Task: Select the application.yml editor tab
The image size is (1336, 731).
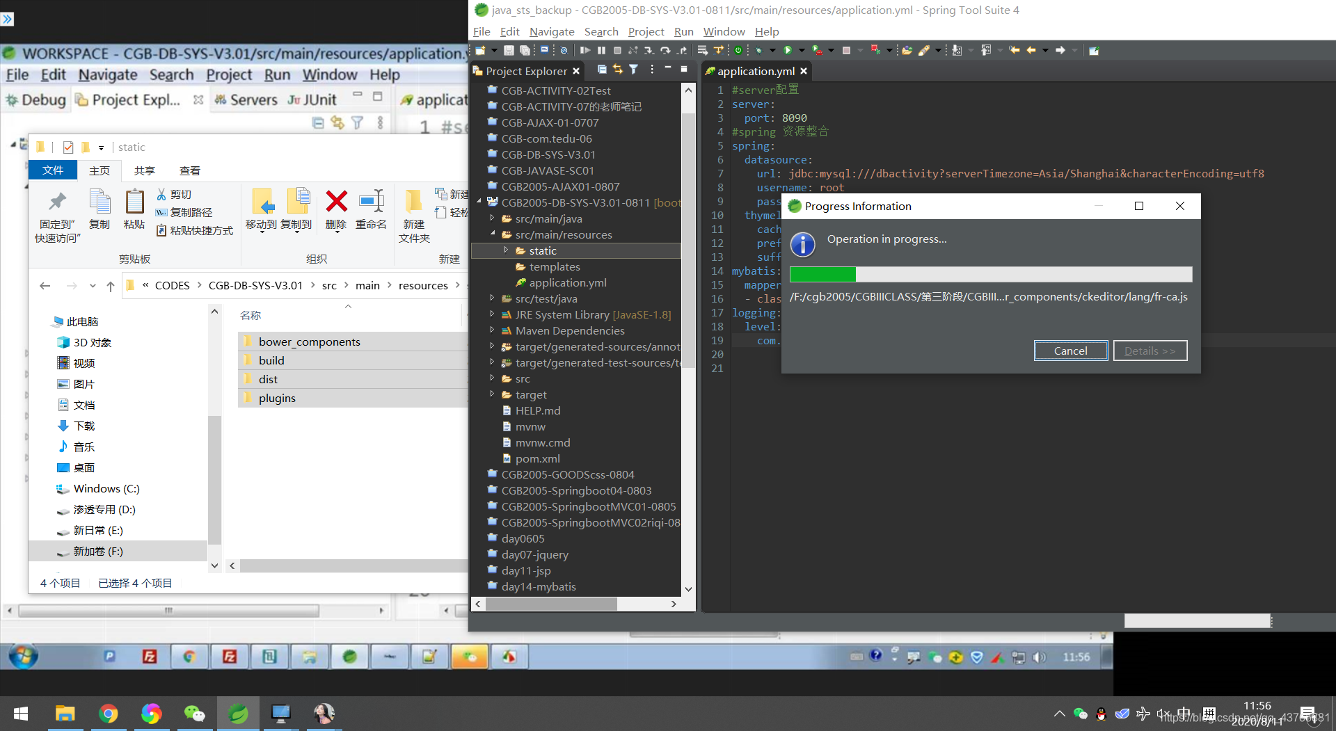Action: (x=756, y=71)
